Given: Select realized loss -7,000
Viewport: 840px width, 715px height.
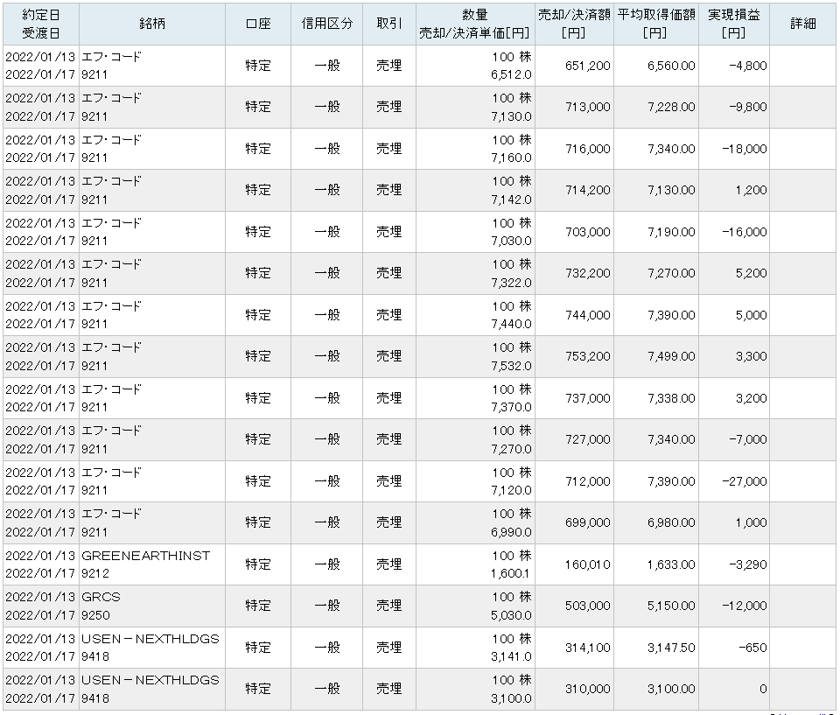Looking at the screenshot, I should 748,439.
